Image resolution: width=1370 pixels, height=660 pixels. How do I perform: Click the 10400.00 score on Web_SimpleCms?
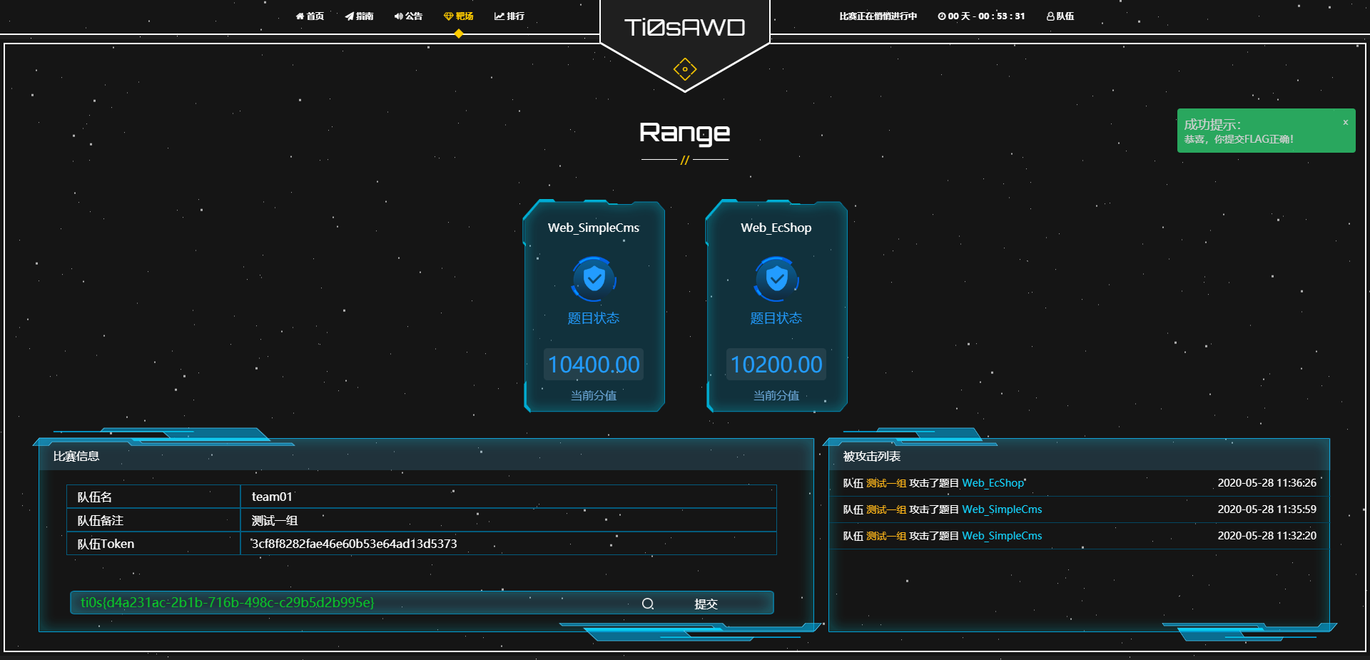pyautogui.click(x=593, y=364)
